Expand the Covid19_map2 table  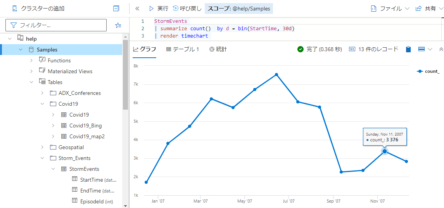[53, 136]
